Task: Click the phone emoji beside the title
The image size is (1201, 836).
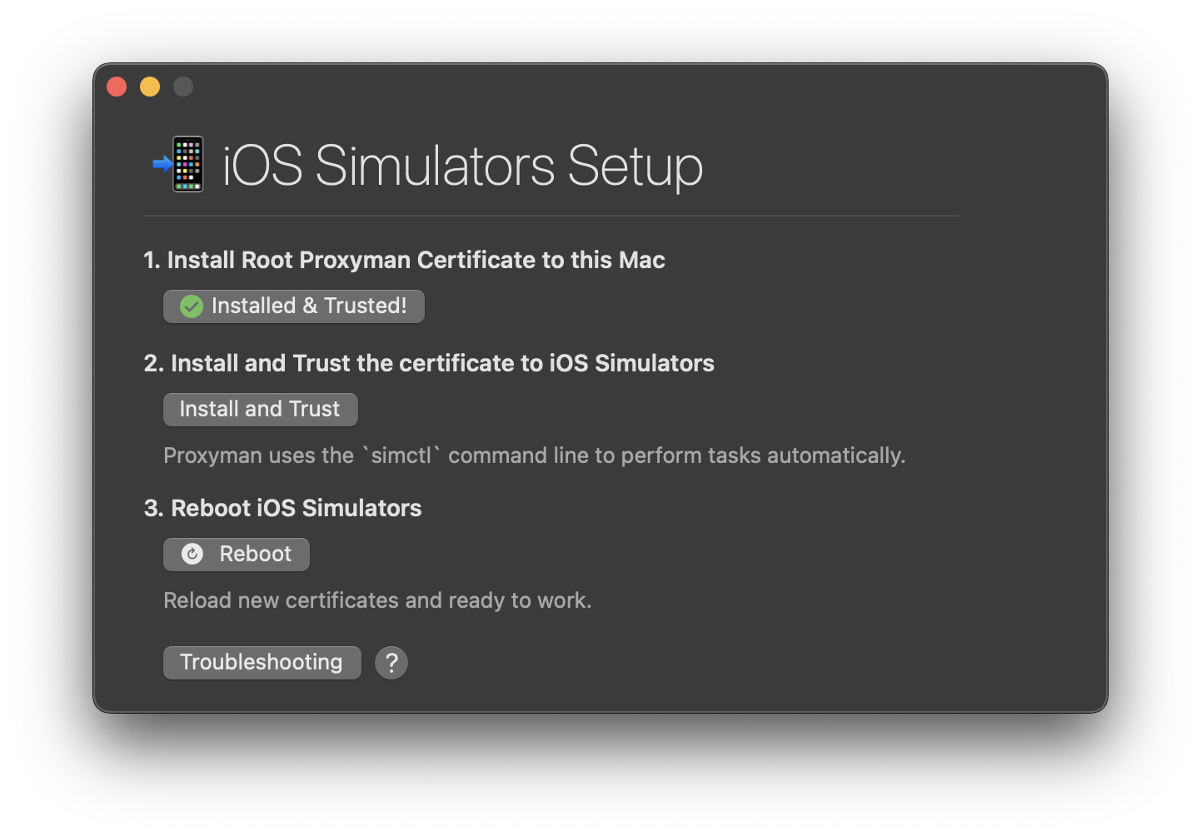Action: click(179, 164)
